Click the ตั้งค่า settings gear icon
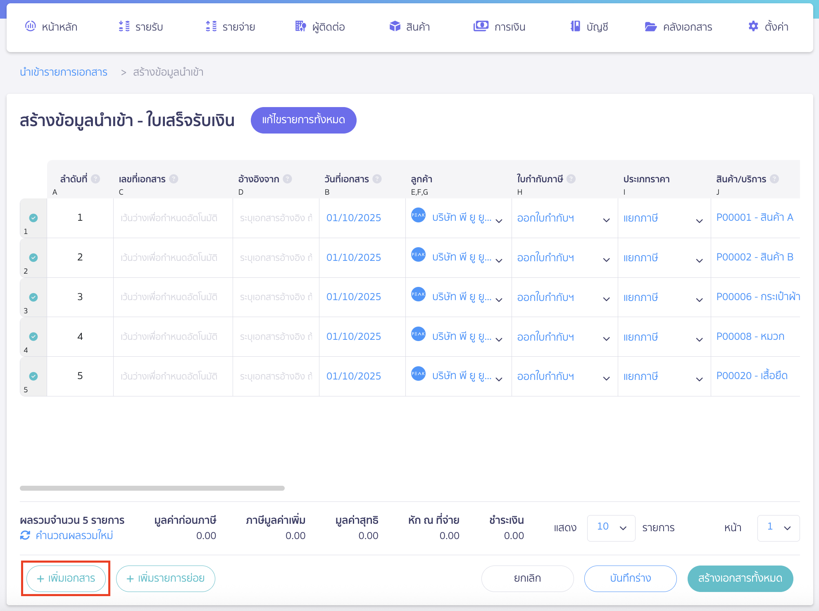 pos(753,26)
